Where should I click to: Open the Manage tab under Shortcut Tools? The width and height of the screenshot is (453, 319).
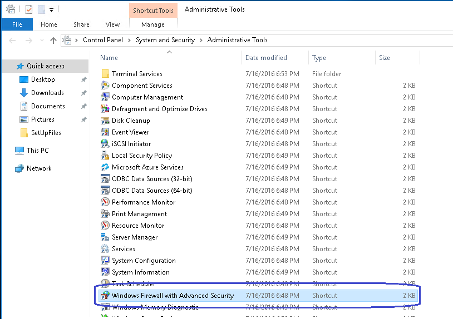coord(153,24)
